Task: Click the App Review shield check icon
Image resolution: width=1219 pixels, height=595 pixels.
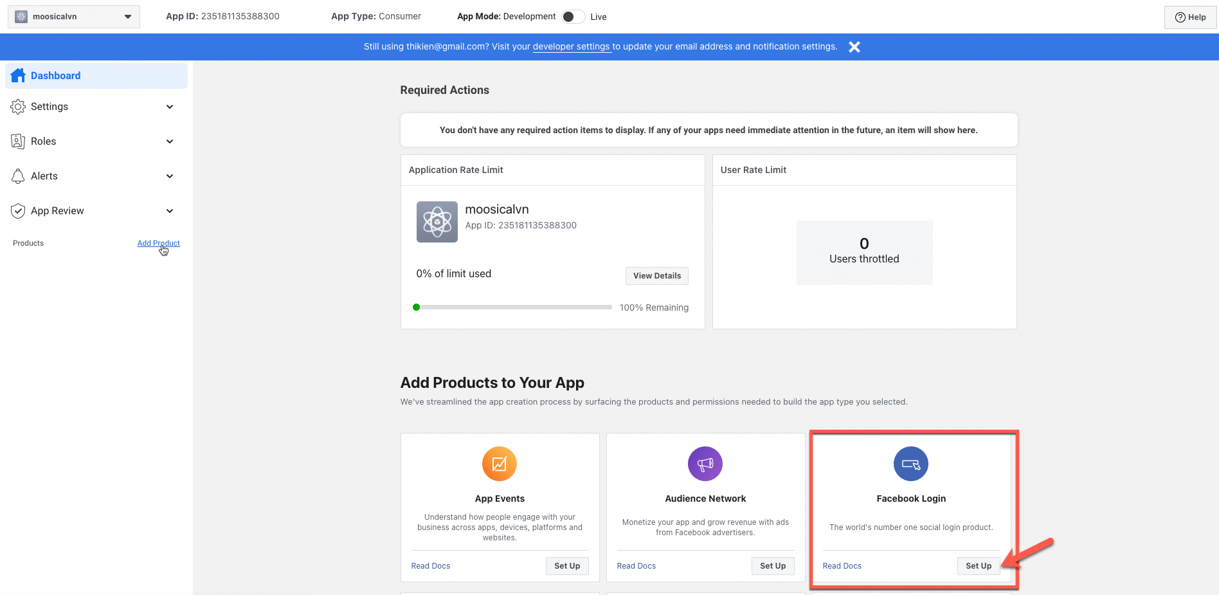Action: click(x=18, y=211)
